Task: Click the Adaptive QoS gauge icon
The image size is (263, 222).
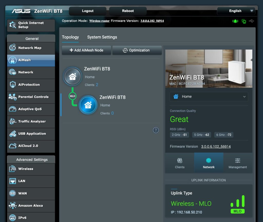Action: tap(13, 109)
